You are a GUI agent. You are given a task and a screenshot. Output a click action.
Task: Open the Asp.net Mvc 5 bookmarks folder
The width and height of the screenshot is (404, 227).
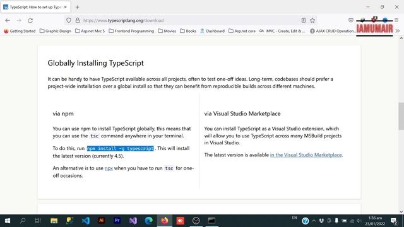[x=90, y=31]
